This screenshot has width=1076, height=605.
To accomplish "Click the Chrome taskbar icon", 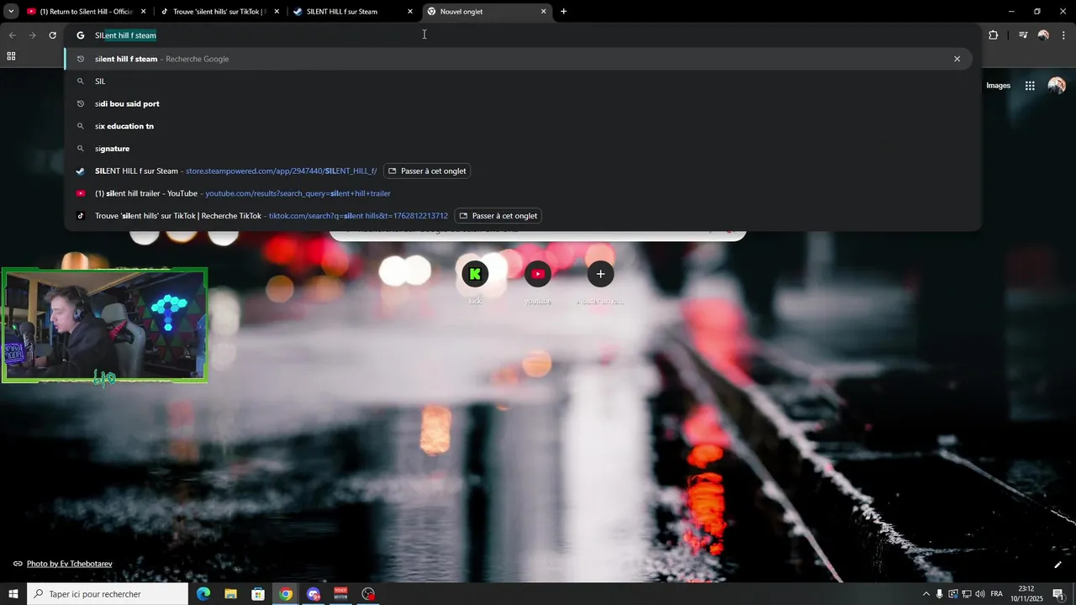I will pyautogui.click(x=286, y=594).
